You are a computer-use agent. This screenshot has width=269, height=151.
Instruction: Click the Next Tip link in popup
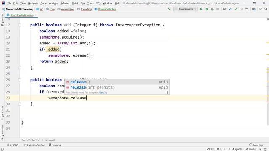103,92
